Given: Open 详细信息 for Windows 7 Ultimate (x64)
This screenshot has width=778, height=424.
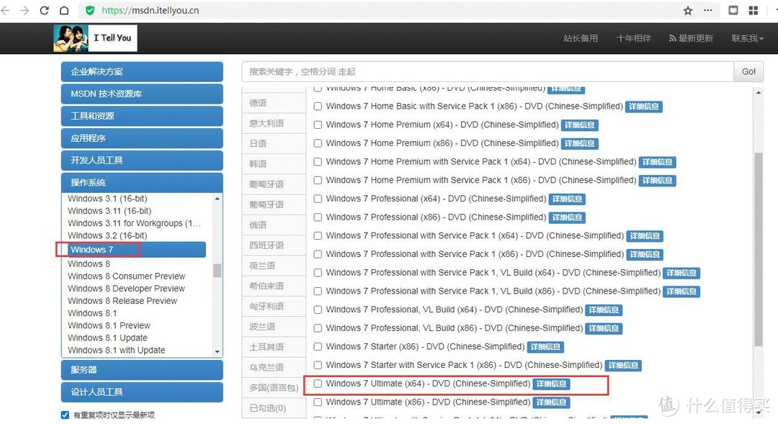Looking at the screenshot, I should [x=551, y=384].
